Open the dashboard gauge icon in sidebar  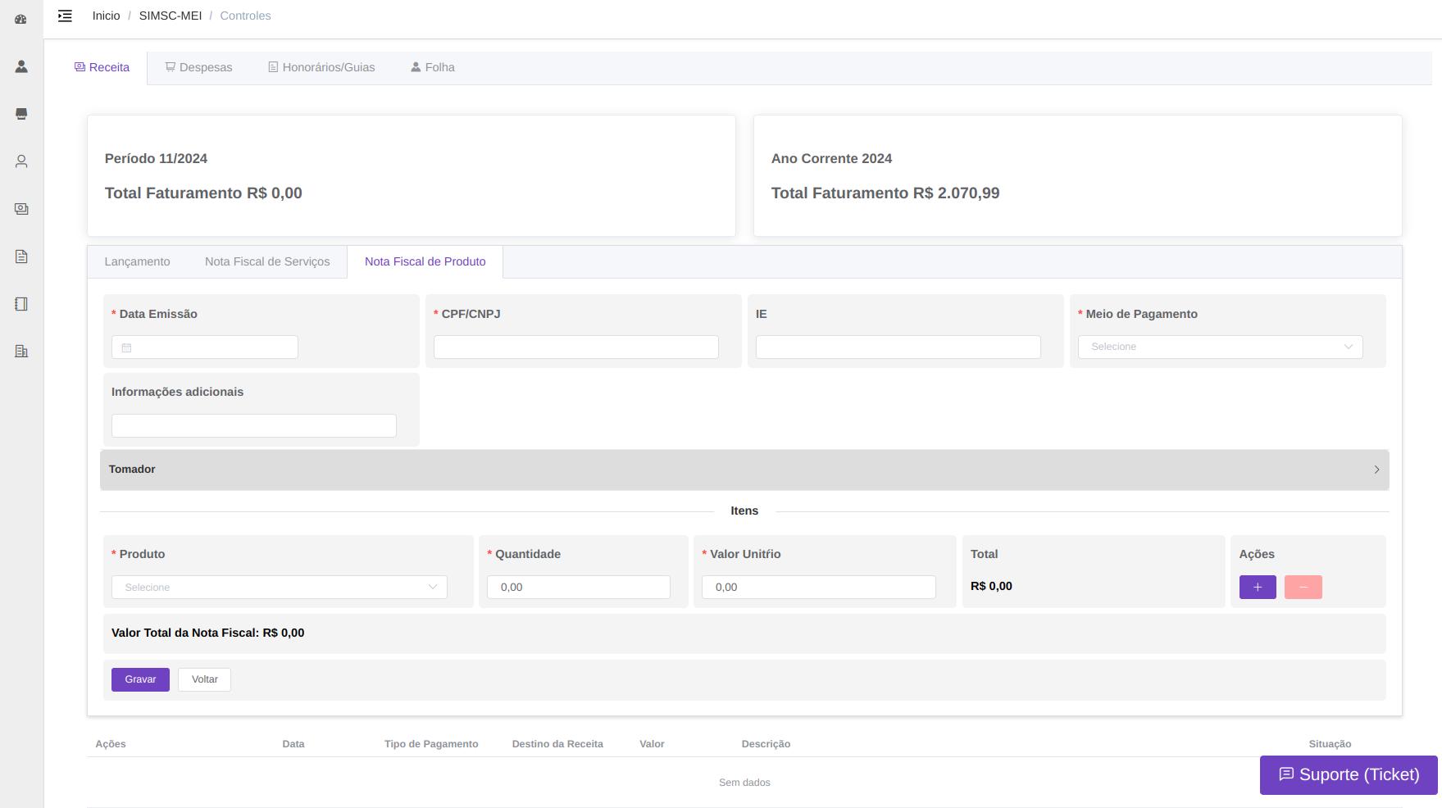[x=21, y=19]
